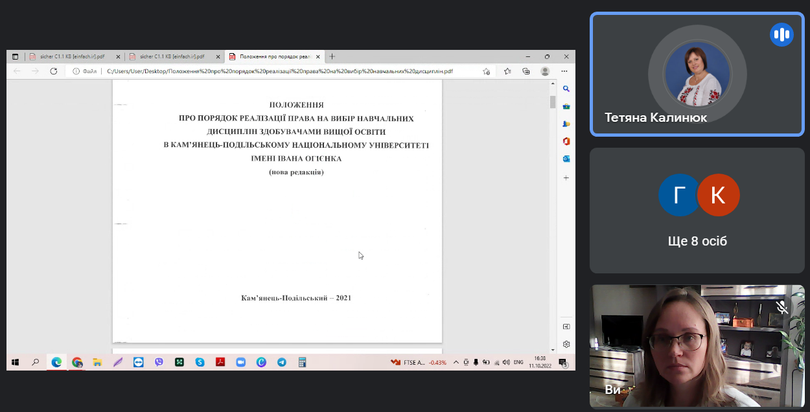810x412 pixels.
Task: Open a new browser tab
Action: pos(332,57)
